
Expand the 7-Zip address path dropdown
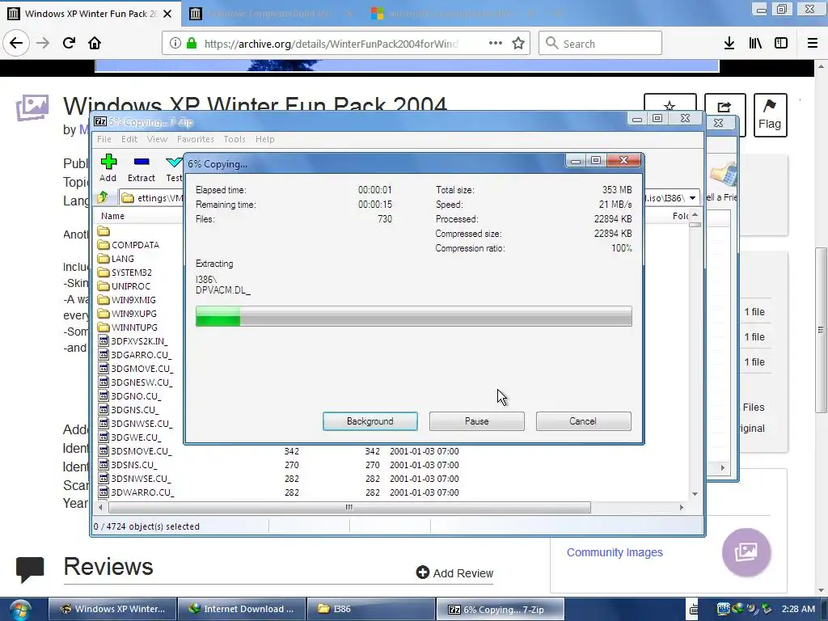pos(692,198)
